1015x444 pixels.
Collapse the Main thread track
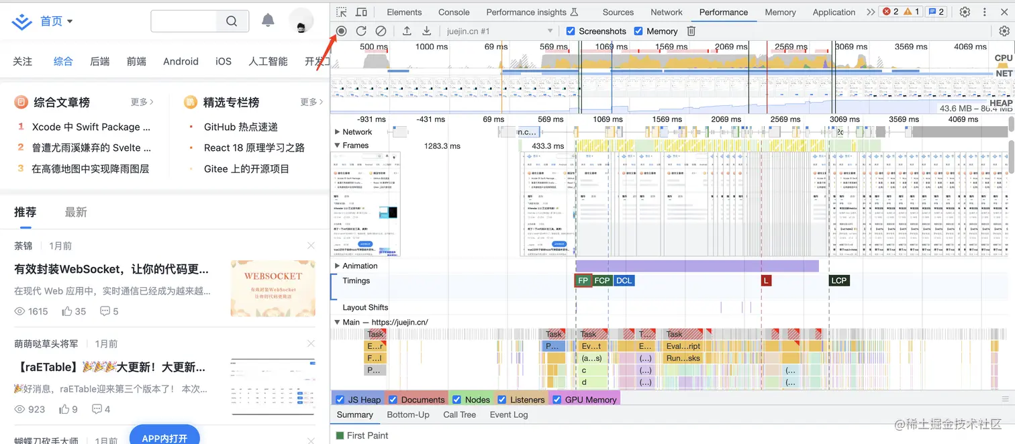coord(338,322)
